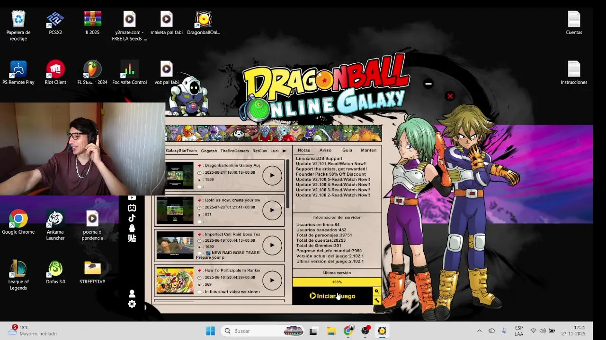This screenshot has height=340, width=606.
Task: Click the yellow magnifier check-files button
Action: [376, 292]
